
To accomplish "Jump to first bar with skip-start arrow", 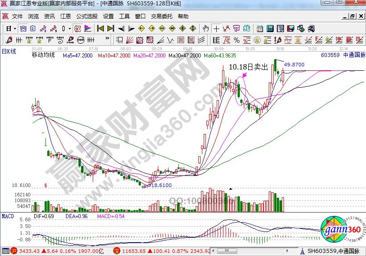I will tap(100, 28).
